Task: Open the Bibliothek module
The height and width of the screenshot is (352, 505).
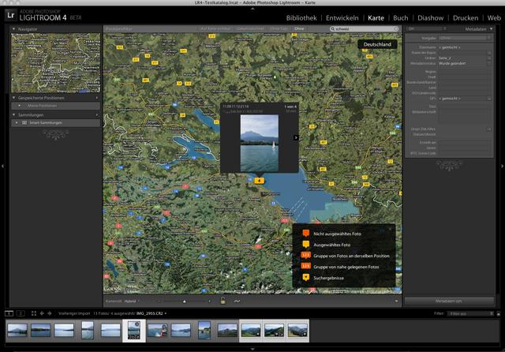Action: (x=301, y=18)
